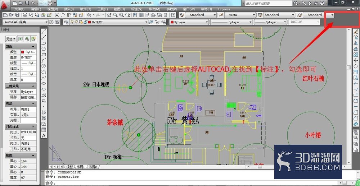Screen dimensions: 360x186
Task: Toggle layer lock padlock icon
Action: pyautogui.click(x=85, y=22)
